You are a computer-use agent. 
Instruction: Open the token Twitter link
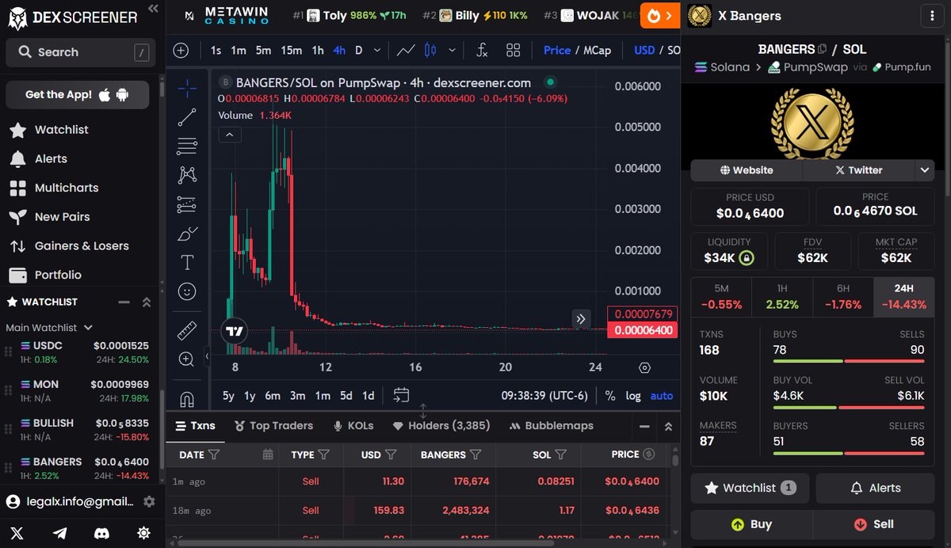859,169
